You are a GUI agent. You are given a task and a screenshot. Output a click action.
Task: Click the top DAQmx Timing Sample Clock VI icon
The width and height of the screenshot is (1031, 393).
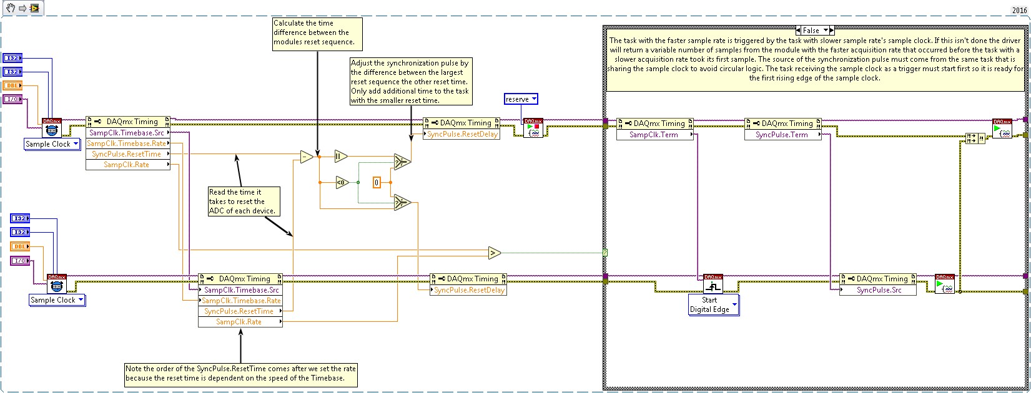tap(52, 128)
